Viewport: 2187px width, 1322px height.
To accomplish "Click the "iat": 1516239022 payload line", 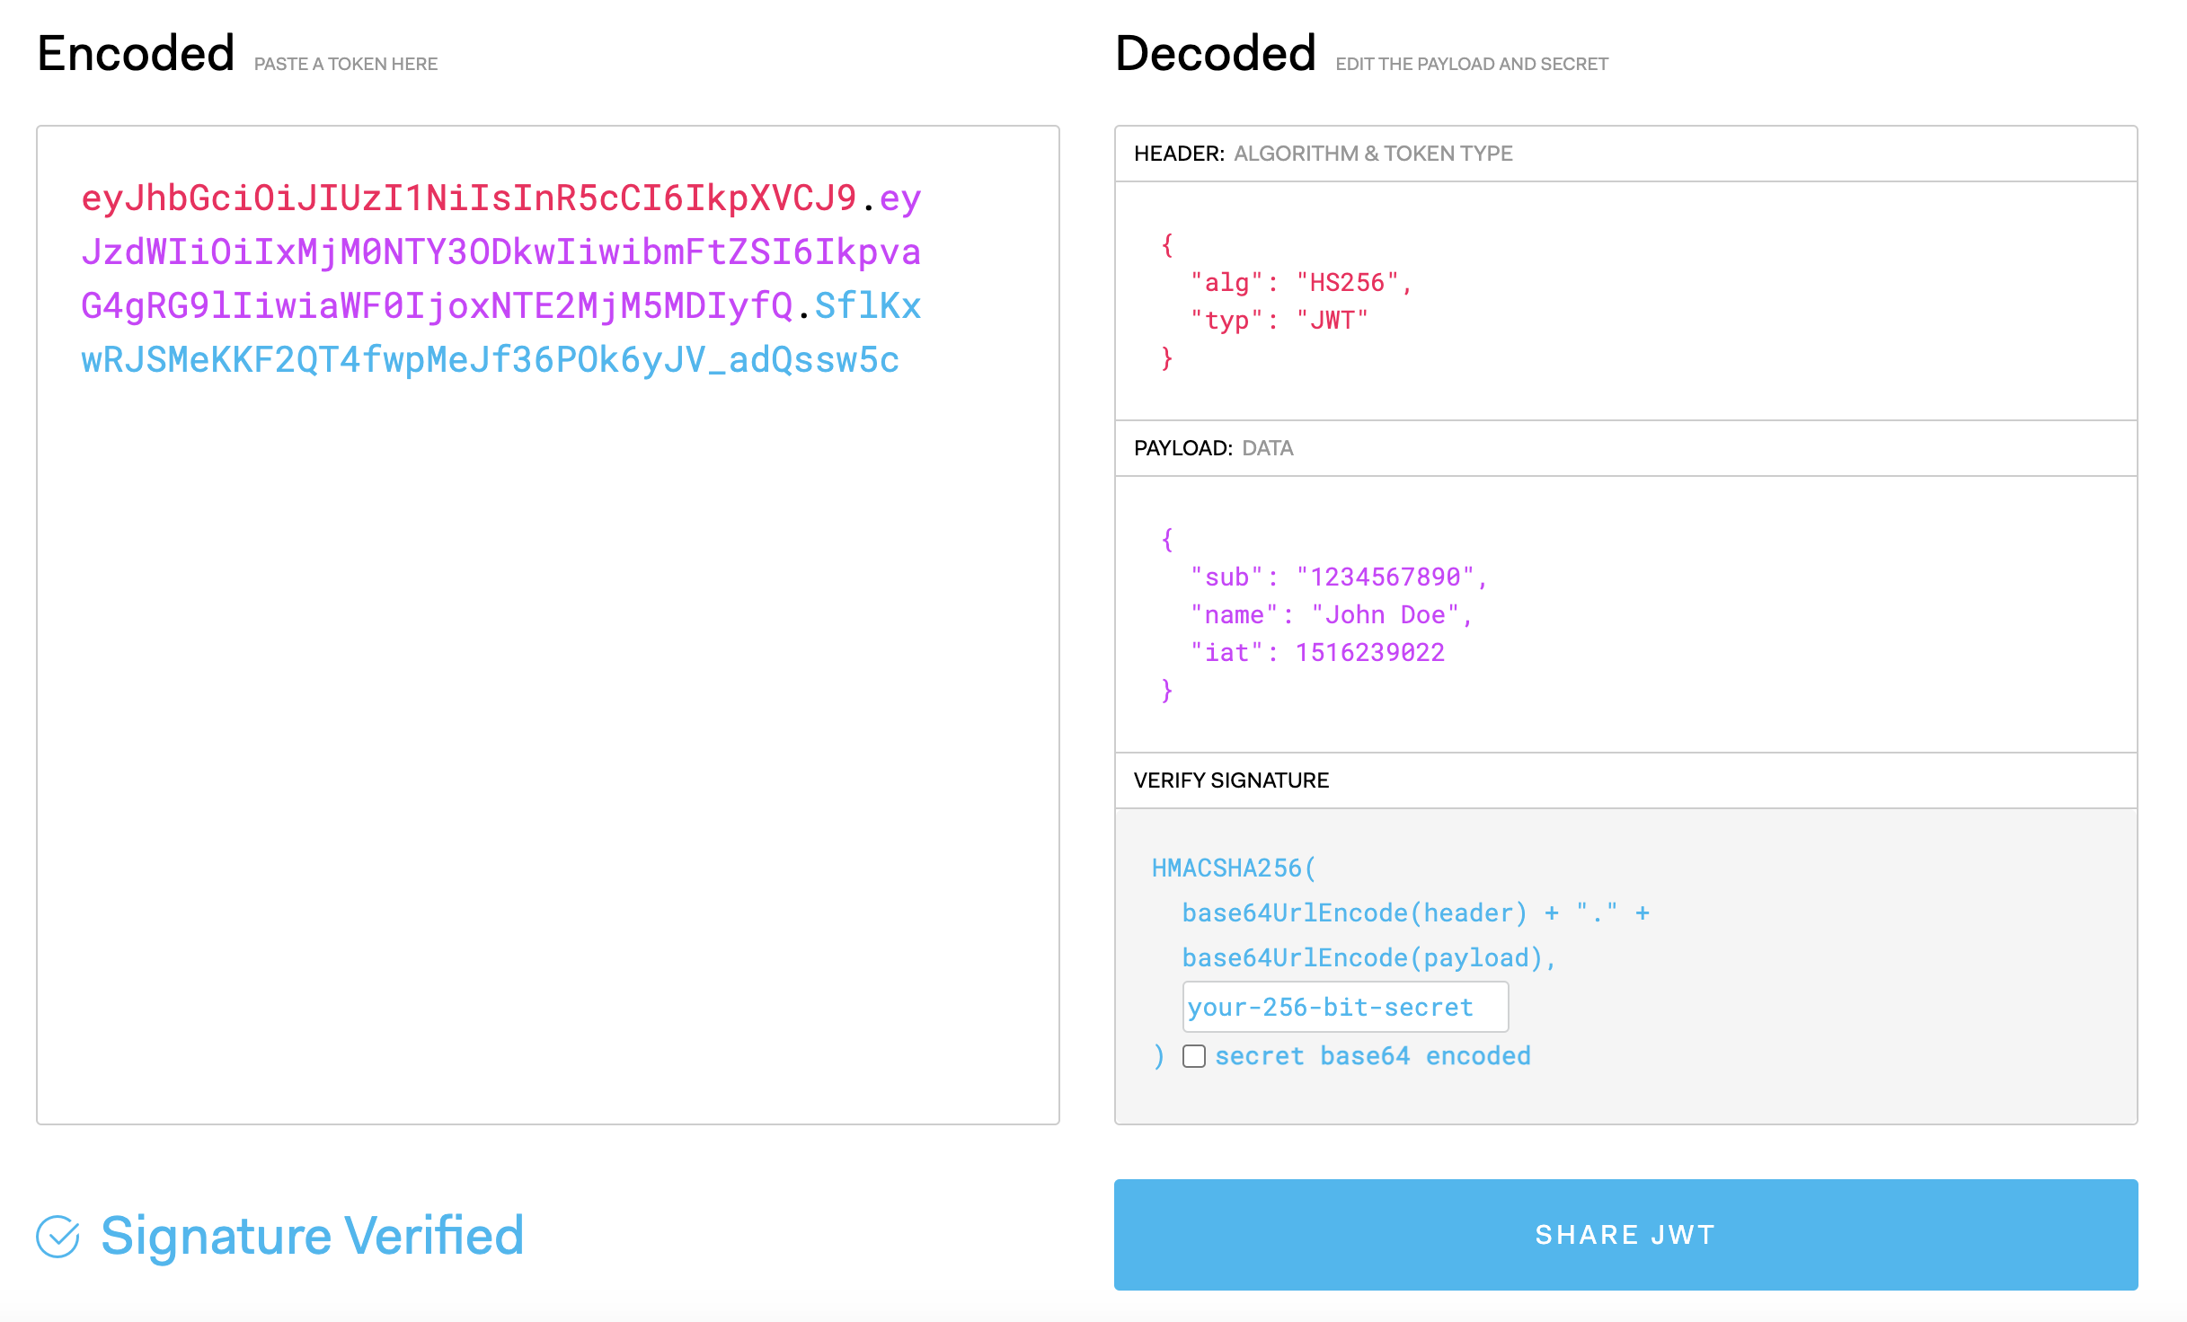I will pyautogui.click(x=1316, y=653).
